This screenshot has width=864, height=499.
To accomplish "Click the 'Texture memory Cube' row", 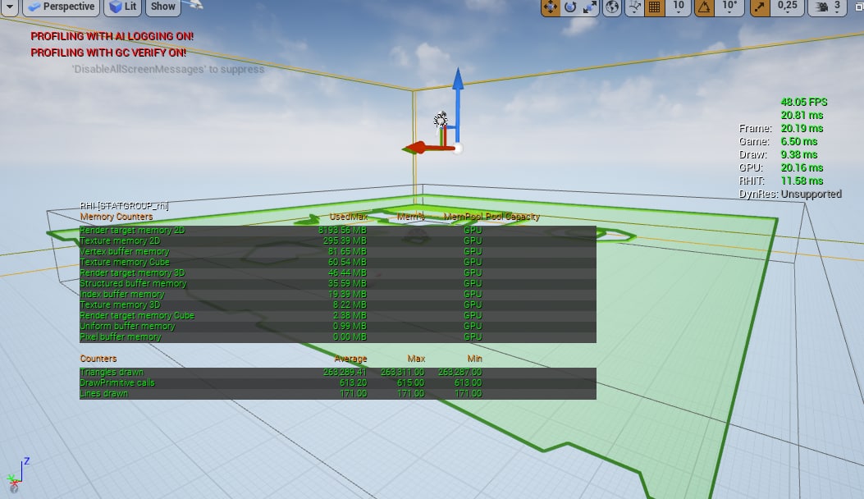I will pos(338,263).
